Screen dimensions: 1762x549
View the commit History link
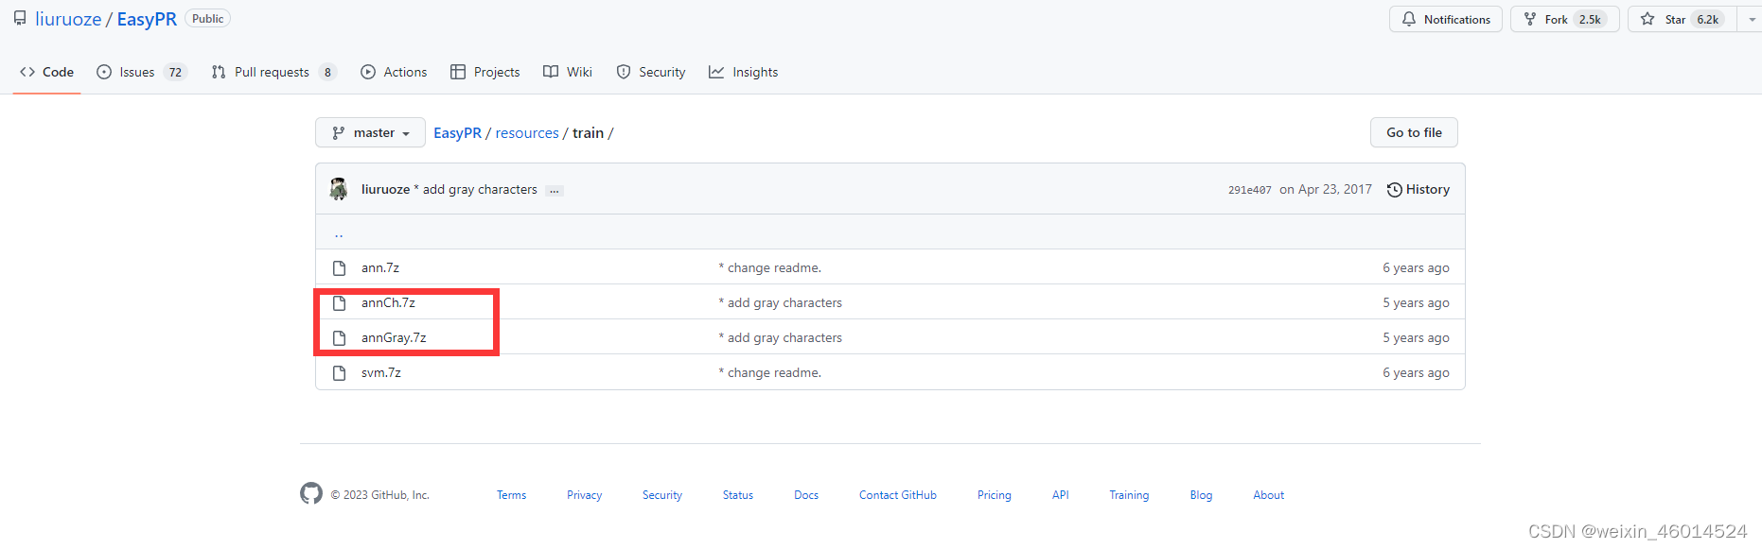pyautogui.click(x=1418, y=189)
